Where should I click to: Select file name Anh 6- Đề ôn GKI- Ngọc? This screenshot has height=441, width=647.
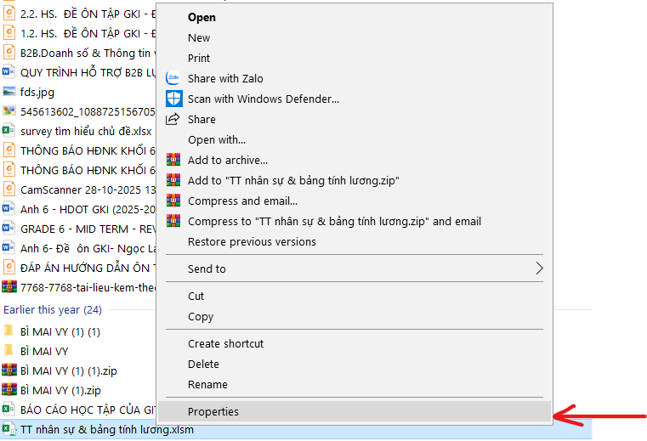88,248
